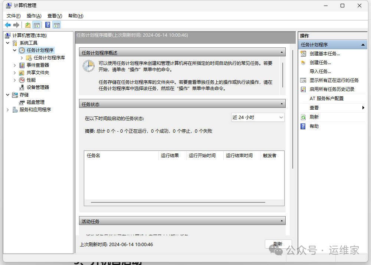This screenshot has width=371, height=265.
Task: Click 启用所有任务历史记录 action
Action: pos(332,89)
